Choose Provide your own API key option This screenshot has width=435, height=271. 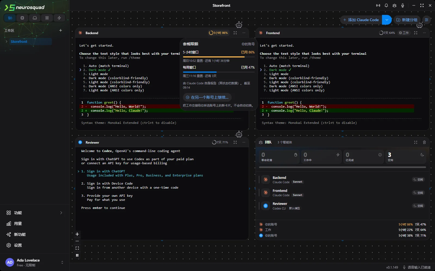110,196
